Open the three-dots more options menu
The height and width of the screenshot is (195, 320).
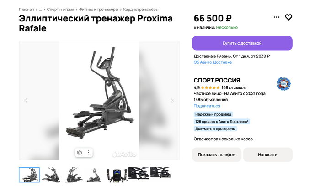tap(276, 17)
